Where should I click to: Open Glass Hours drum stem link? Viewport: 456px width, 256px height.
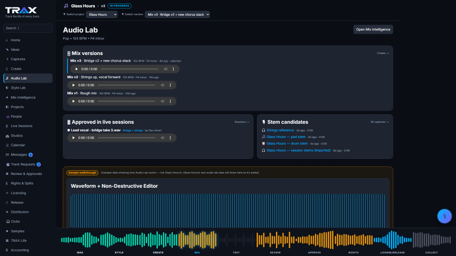click(287, 144)
